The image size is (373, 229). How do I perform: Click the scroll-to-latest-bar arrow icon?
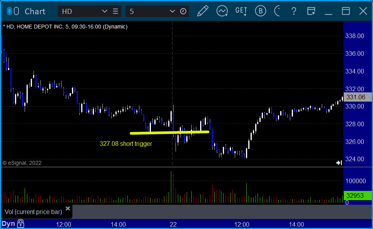tap(339, 163)
